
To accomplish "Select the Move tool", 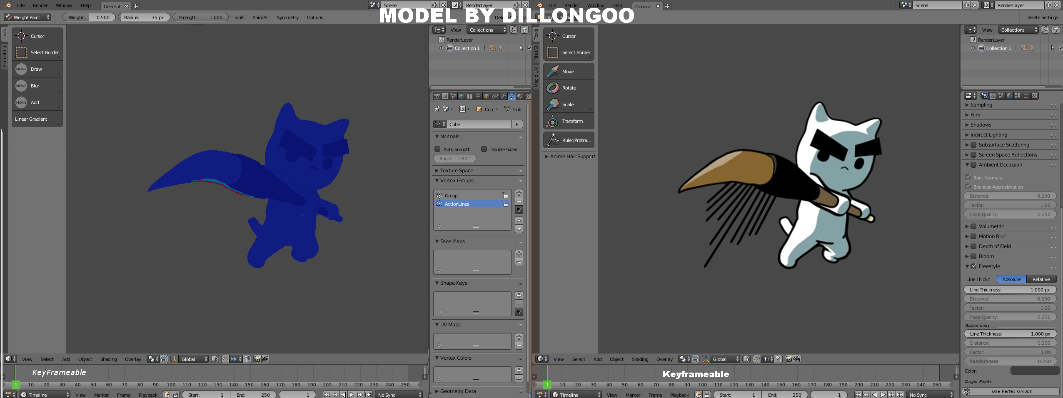I will coord(569,72).
